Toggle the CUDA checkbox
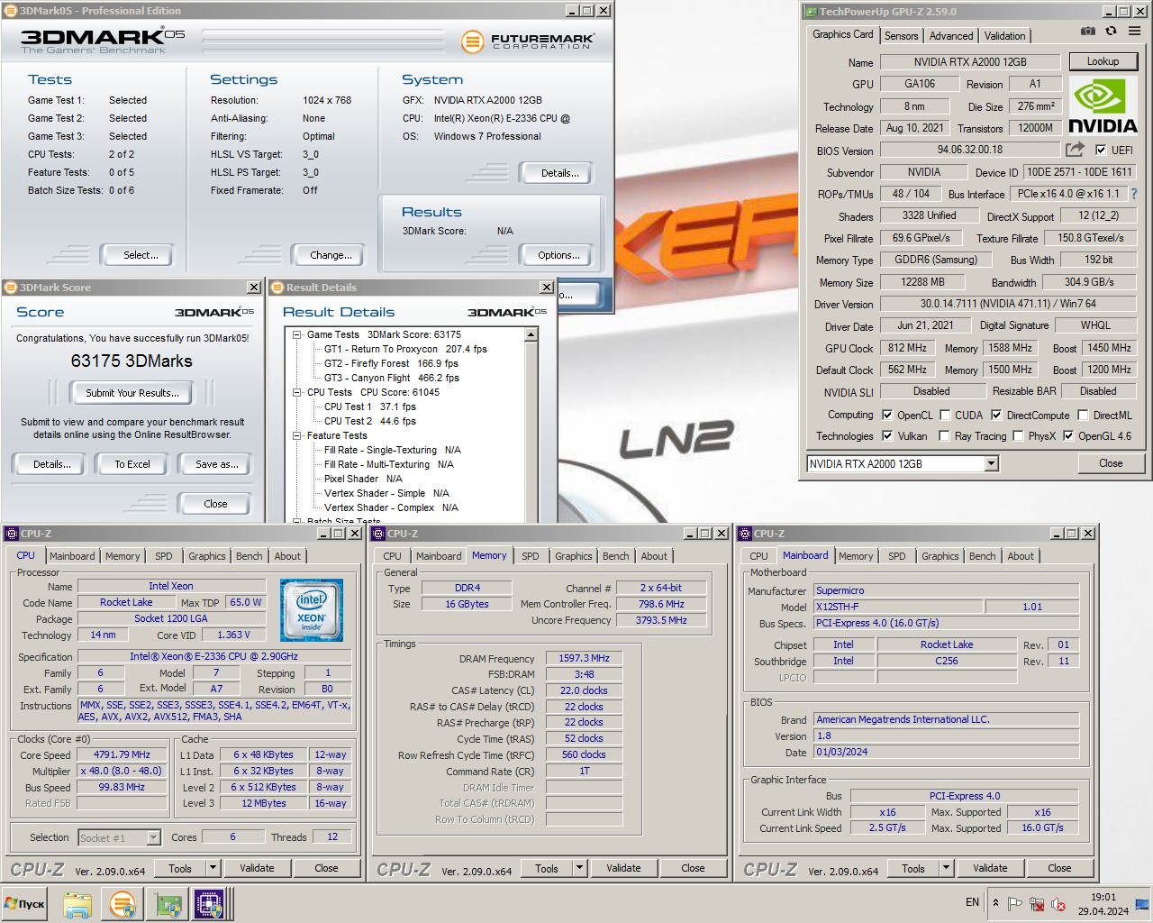Screen dimensions: 1153x923 tap(945, 416)
